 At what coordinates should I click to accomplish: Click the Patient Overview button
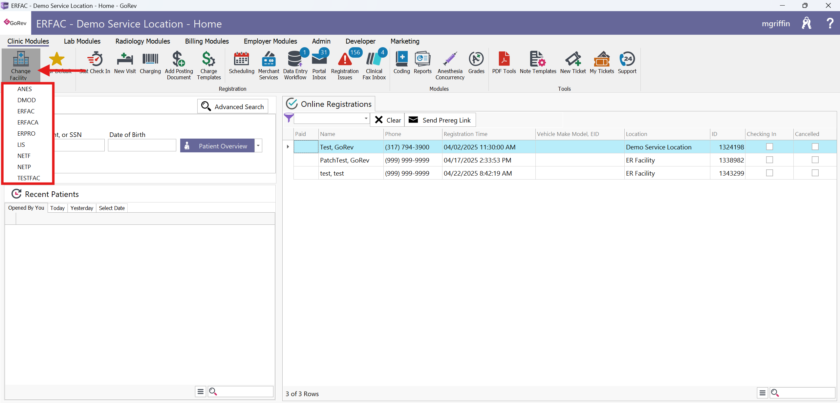(217, 145)
